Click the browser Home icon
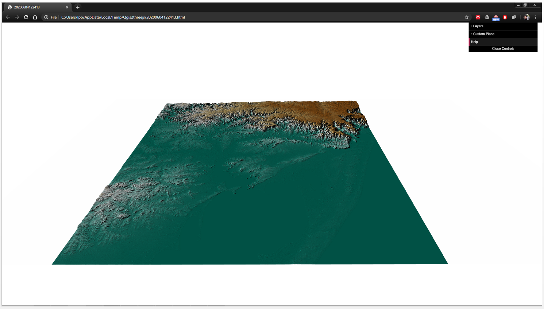This screenshot has width=544, height=309. tap(35, 17)
